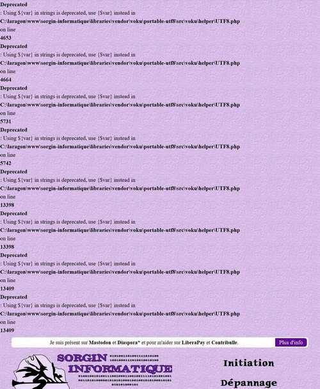Click the topmost Deprecated heading

(13, 4)
